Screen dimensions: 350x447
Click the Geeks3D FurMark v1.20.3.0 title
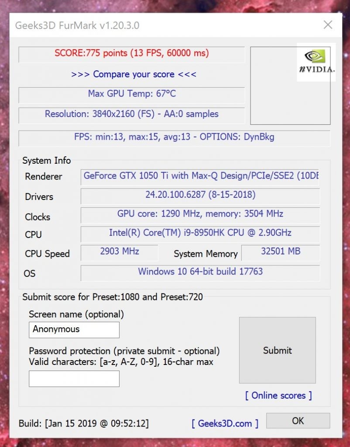point(77,25)
